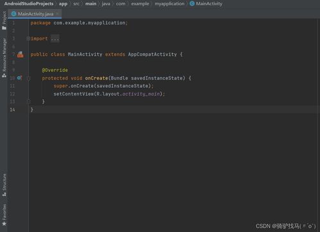Click the fold end marker on line 13
The image size is (320, 232).
tap(28, 101)
